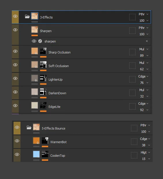163x179 pixels.
Task: Select CoolenTop light blue fill swatch
Action: coord(36,154)
